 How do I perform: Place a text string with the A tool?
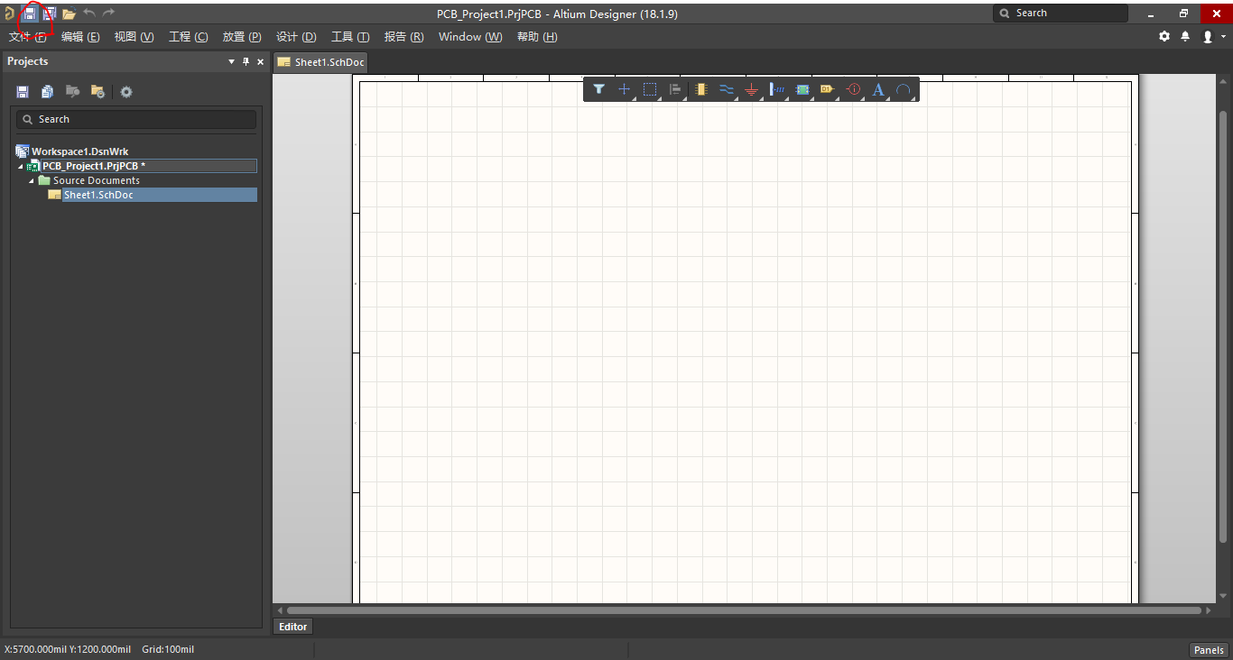pos(878,89)
